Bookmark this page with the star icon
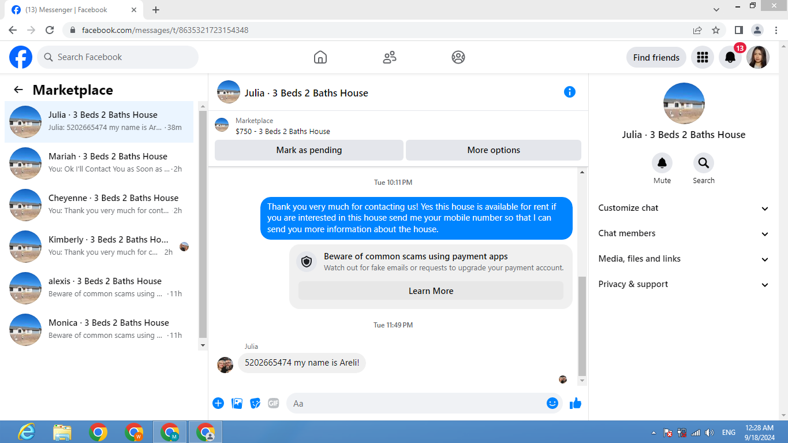 [716, 30]
